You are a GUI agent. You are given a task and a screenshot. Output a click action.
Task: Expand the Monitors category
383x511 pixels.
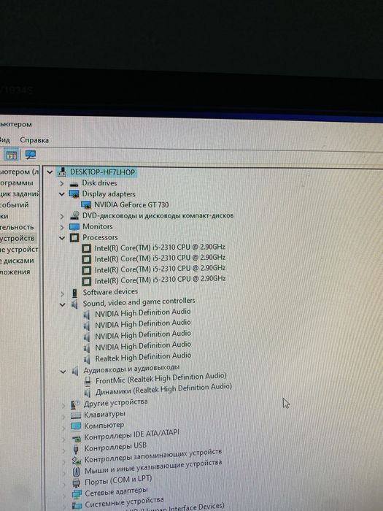tap(62, 227)
